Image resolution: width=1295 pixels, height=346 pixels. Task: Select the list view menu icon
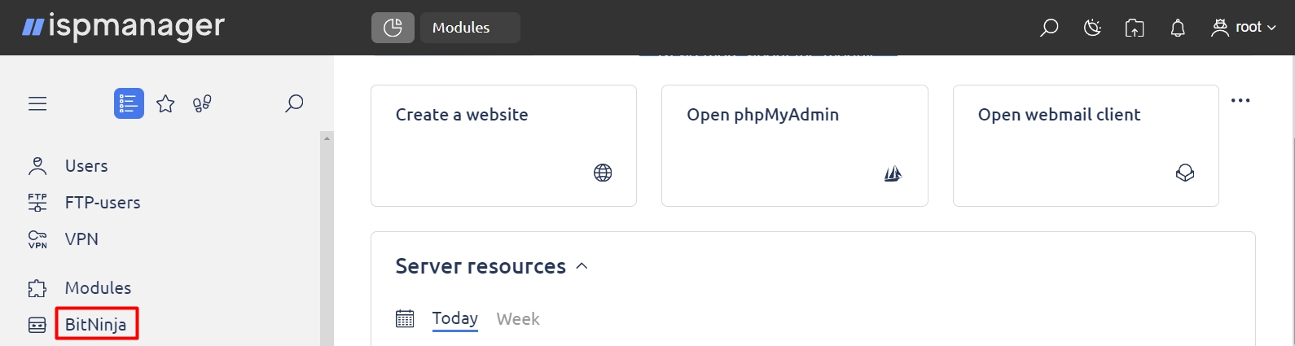129,103
